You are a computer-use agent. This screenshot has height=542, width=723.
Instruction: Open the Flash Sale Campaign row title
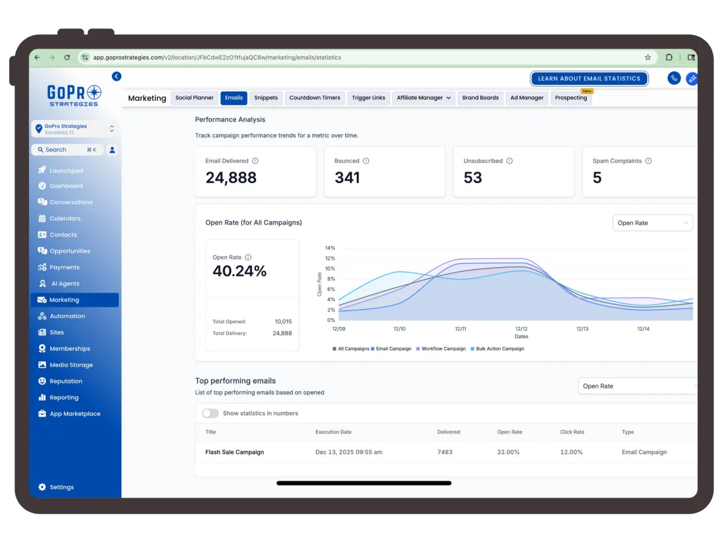(x=234, y=452)
